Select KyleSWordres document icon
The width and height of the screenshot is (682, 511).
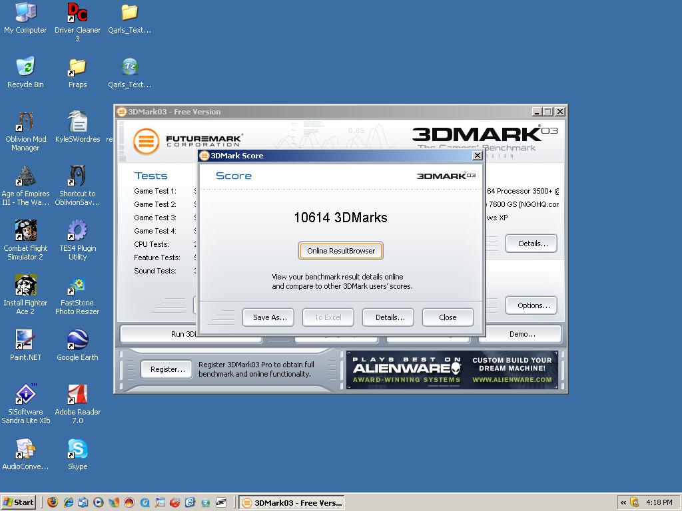coord(77,126)
